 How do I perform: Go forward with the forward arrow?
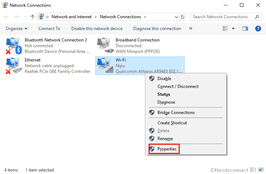16,17
